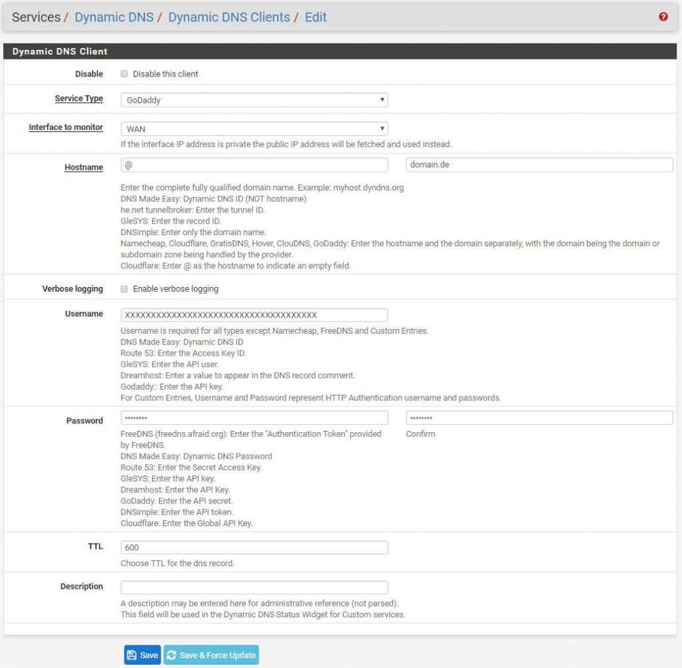Toggle the 'Enable verbose logging' checkbox
Screen dimensions: 682x668
[x=124, y=289]
